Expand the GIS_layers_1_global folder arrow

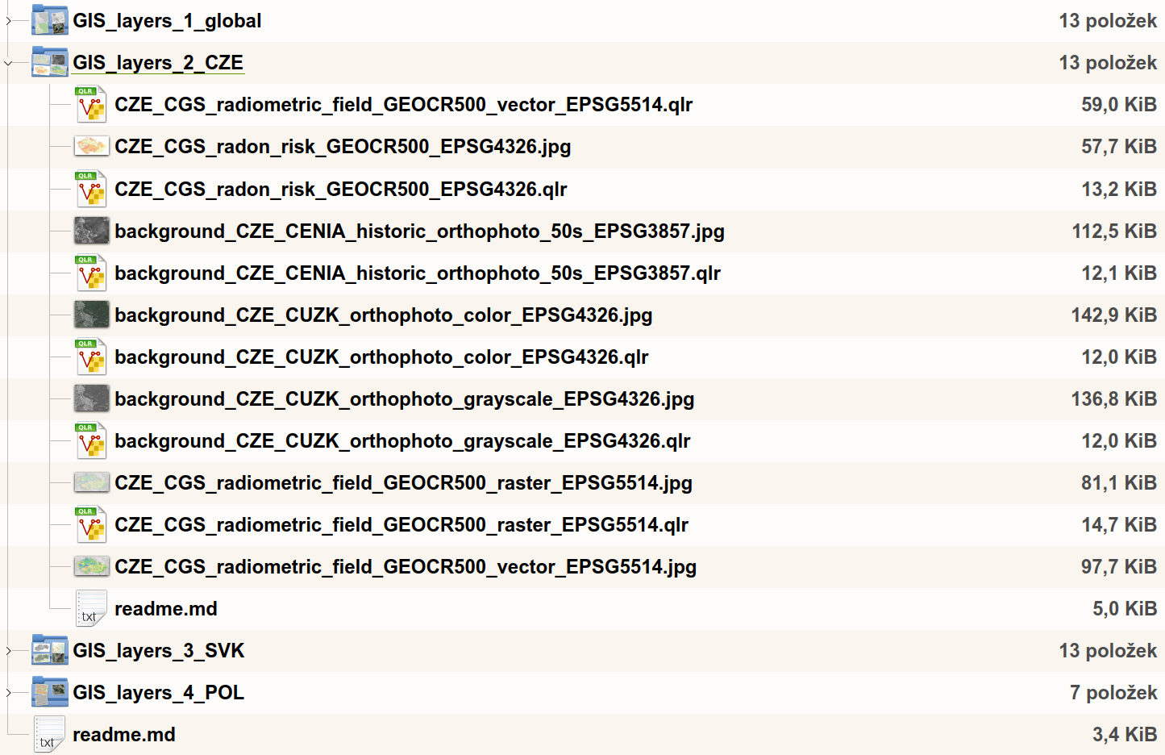pyautogui.click(x=8, y=21)
